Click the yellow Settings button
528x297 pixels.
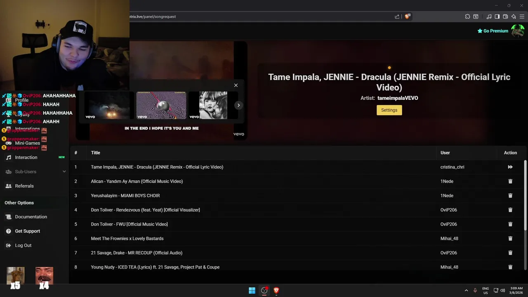click(389, 110)
